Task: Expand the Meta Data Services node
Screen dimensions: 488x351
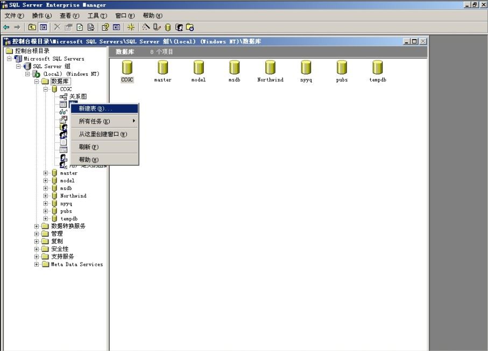Action: pos(37,265)
